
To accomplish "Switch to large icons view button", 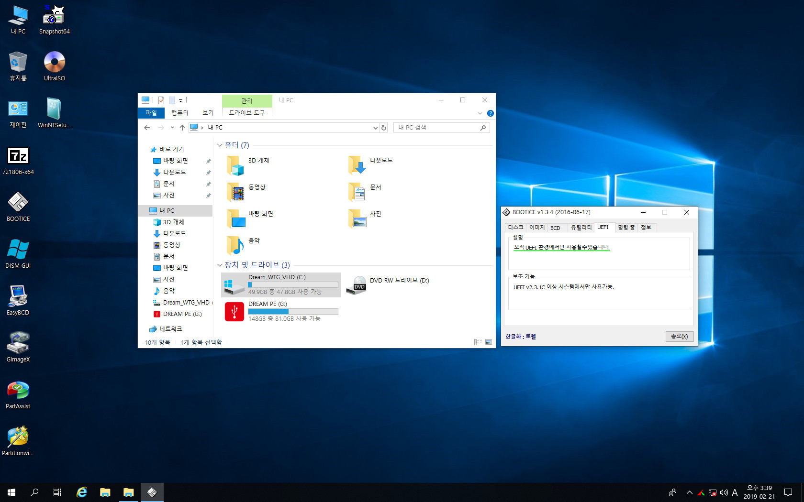I will [489, 342].
